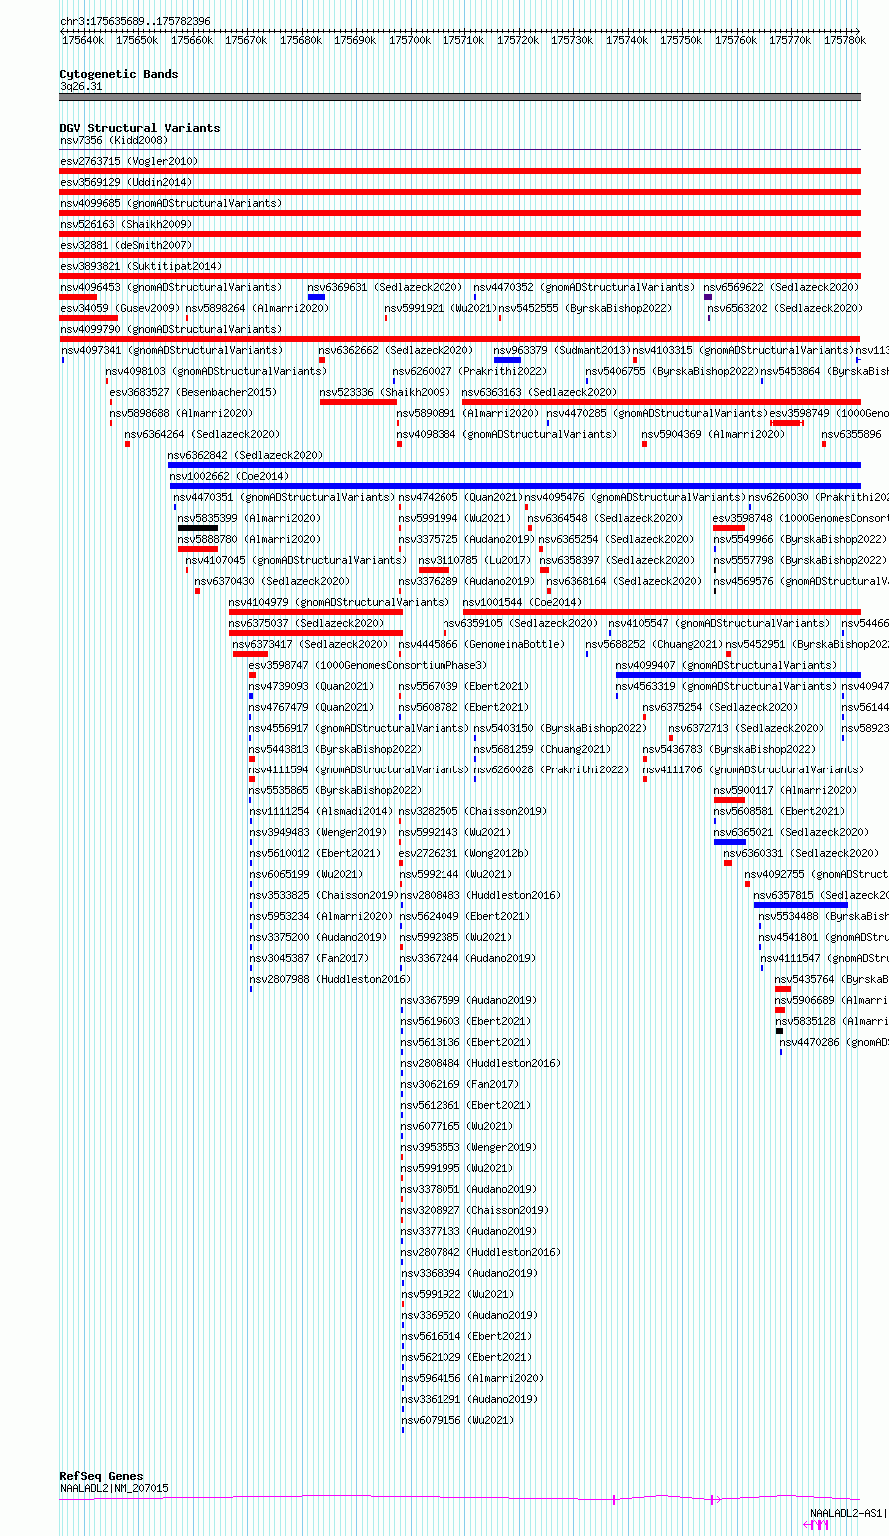Click esv3893821 (Suktitipat2014) variant label
This screenshot has width=889, height=1536.
coord(140,266)
